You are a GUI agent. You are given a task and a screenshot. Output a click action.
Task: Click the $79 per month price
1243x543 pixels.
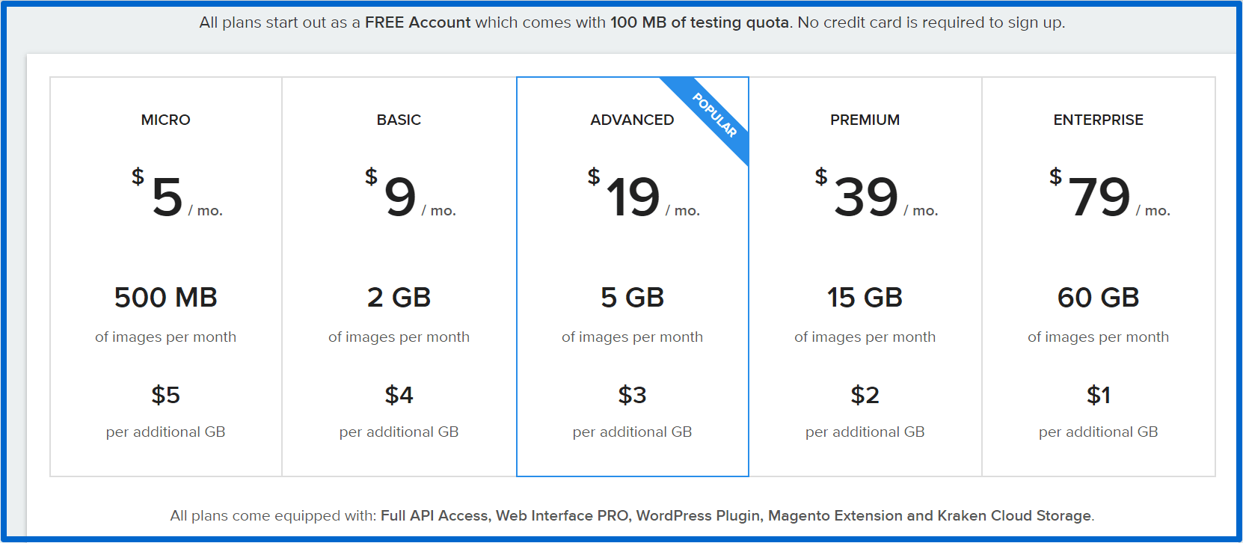(x=1109, y=196)
